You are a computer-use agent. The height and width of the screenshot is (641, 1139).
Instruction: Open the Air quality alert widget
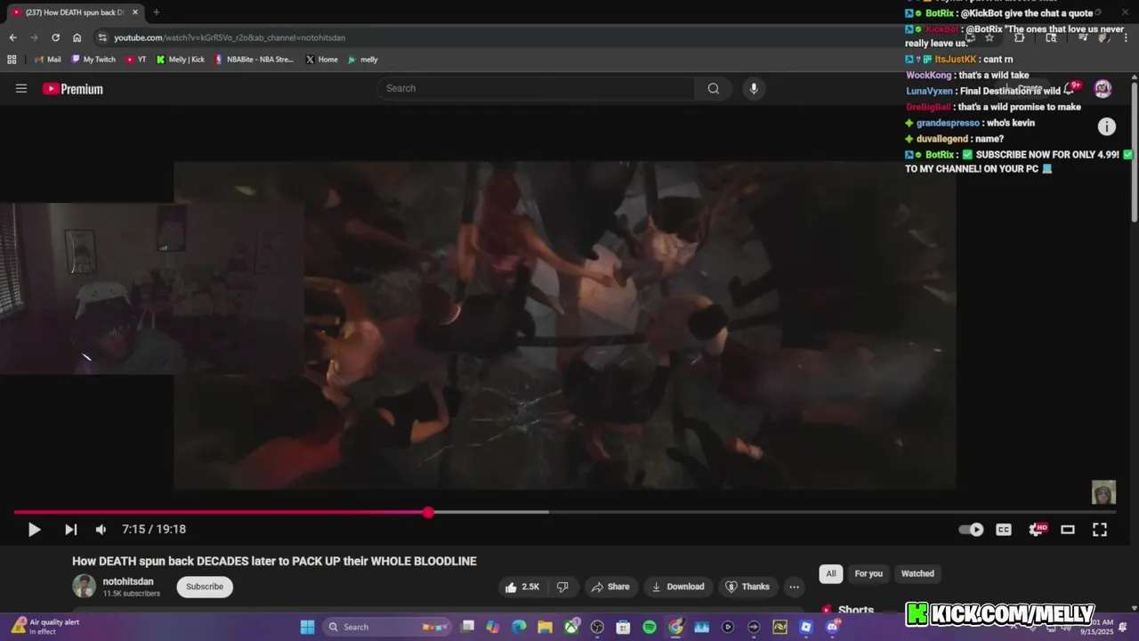46,627
